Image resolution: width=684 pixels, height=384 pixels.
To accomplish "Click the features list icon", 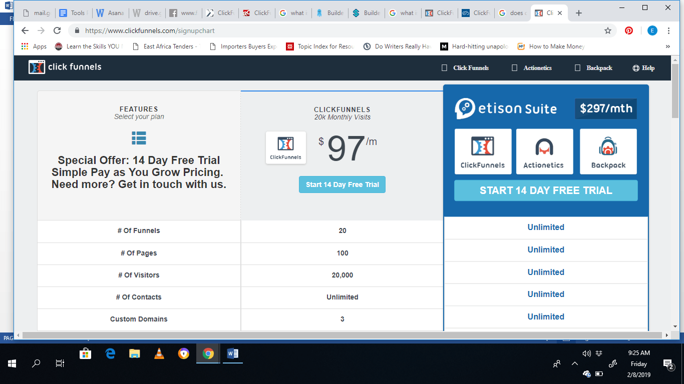I will (139, 138).
